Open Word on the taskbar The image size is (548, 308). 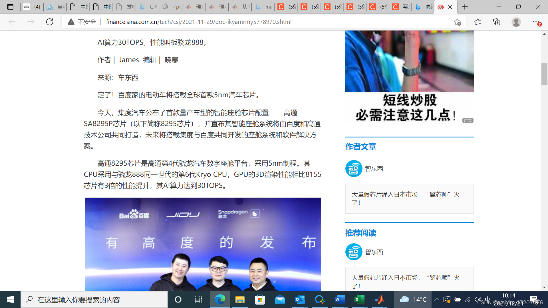[x=340, y=299]
